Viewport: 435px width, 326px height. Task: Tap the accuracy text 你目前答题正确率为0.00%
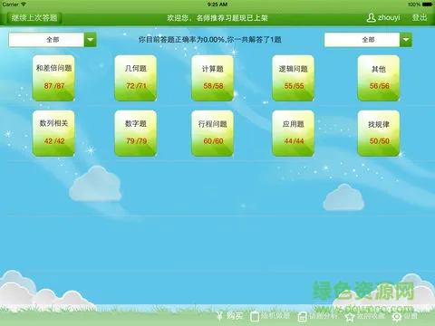point(181,40)
